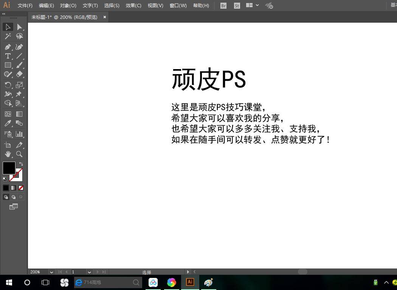Click the GPU performance rocket icon
The width and height of the screenshot is (397, 290).
click(269, 6)
